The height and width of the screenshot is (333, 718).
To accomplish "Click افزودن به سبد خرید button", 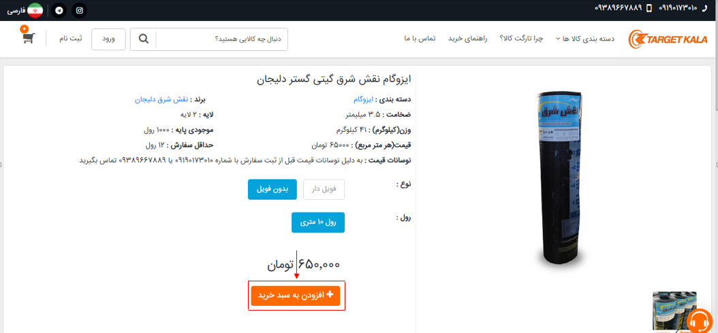I will point(296,296).
